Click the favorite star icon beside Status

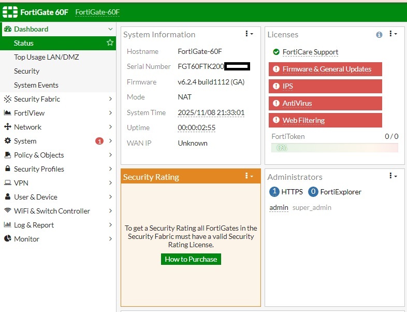(110, 43)
